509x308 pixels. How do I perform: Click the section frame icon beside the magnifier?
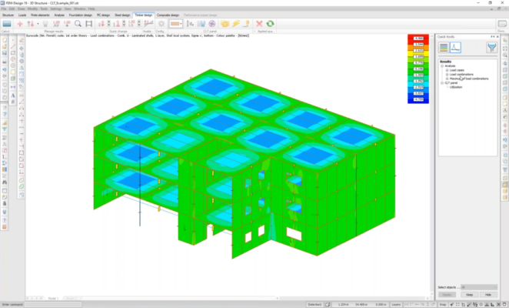coord(88,24)
